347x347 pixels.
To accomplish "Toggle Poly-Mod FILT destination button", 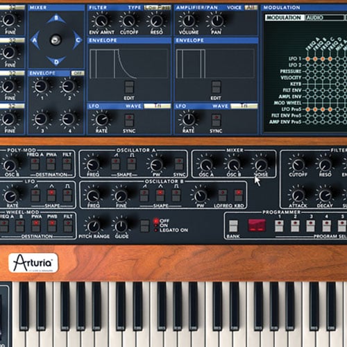I will 67,164.
